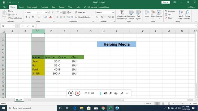Switch to the Page Layout tab
Image resolution: width=198 pixels, height=111 pixels.
click(32, 7)
